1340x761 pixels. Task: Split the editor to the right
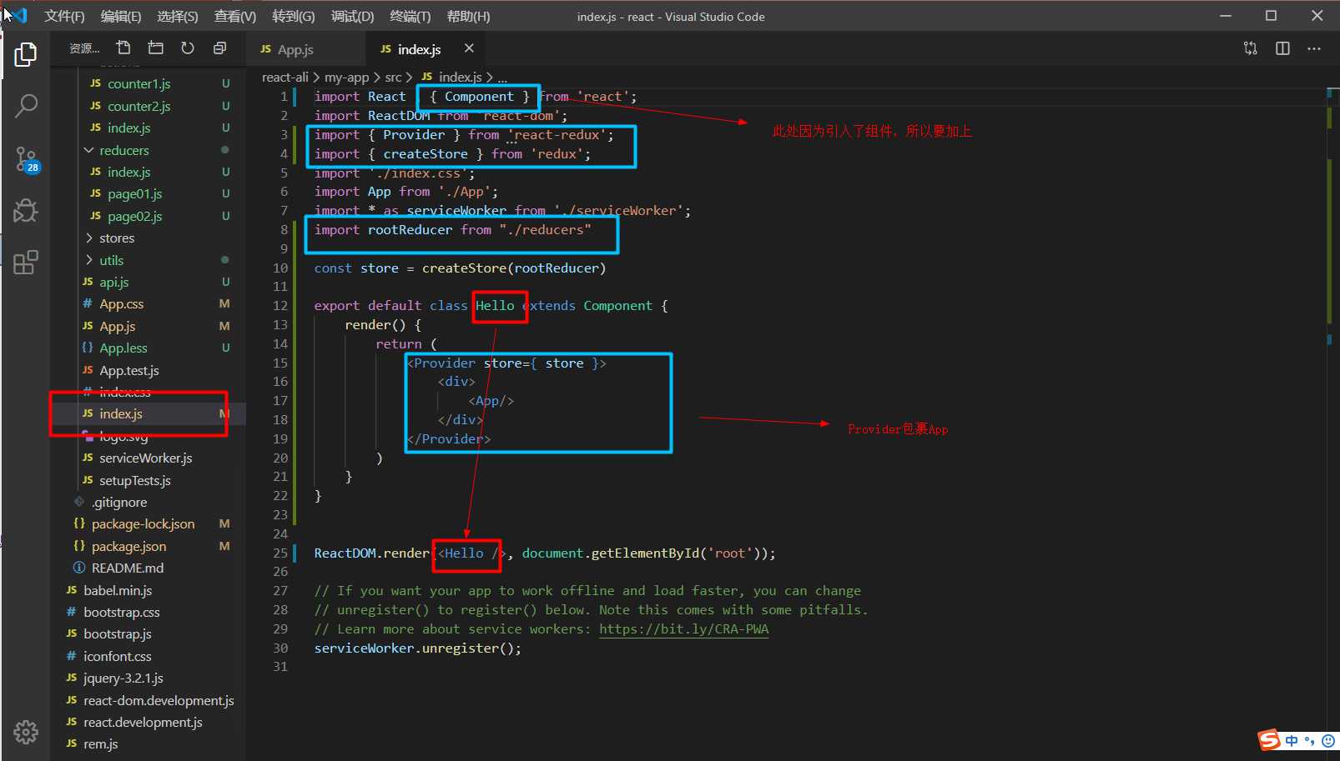tap(1282, 48)
